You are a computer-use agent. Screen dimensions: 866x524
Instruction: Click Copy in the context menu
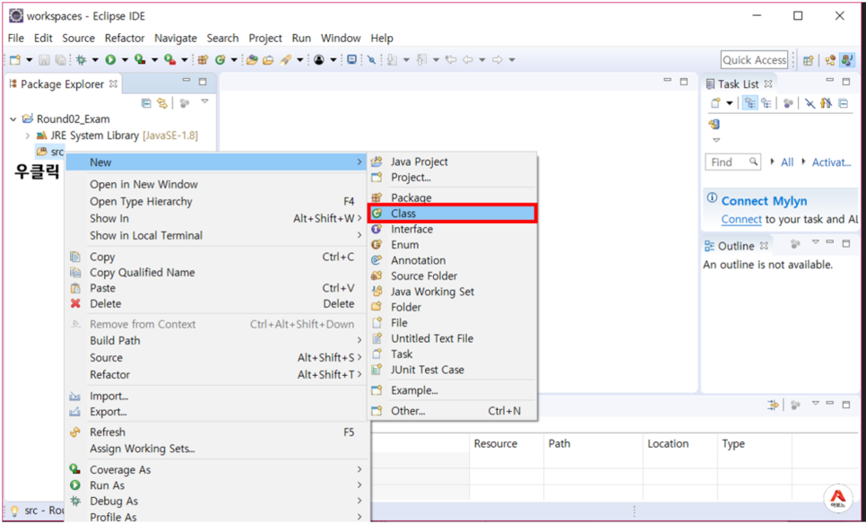pos(217,257)
